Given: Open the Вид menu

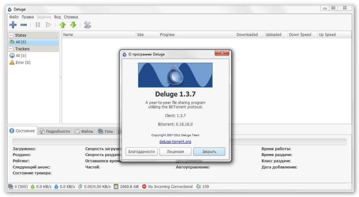Looking at the screenshot, I should click(57, 17).
